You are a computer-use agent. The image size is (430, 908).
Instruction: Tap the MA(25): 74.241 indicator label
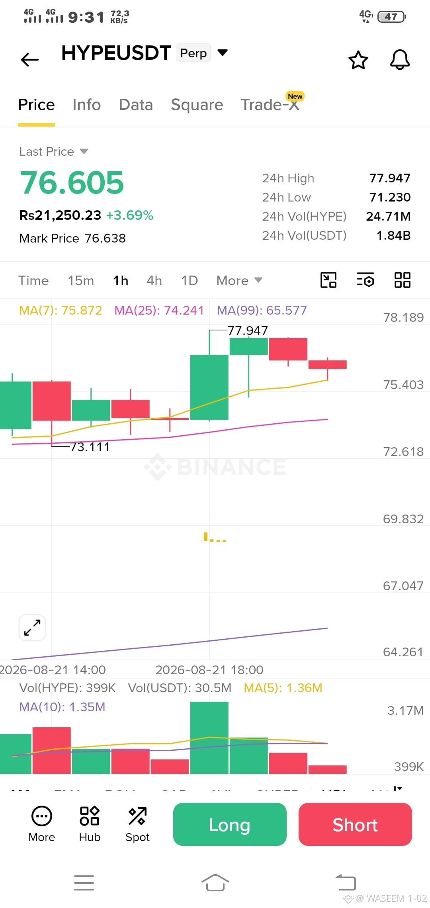159,310
